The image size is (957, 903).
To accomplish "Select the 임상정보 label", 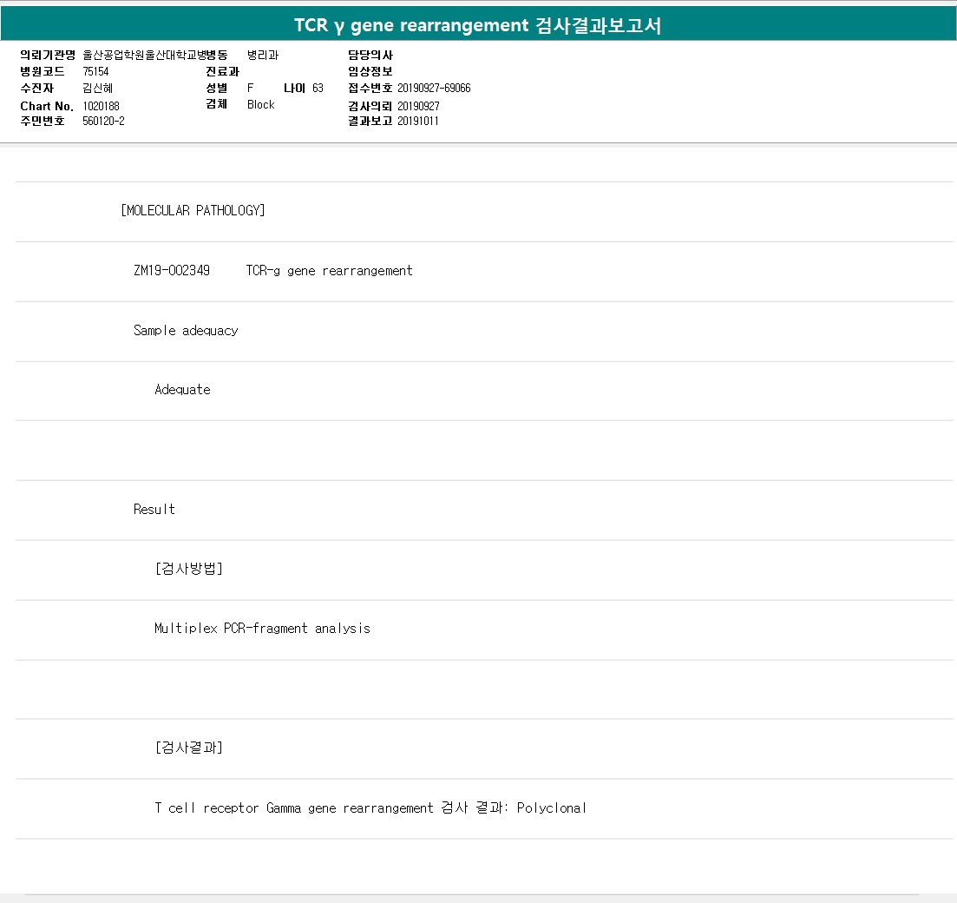I will [x=370, y=71].
